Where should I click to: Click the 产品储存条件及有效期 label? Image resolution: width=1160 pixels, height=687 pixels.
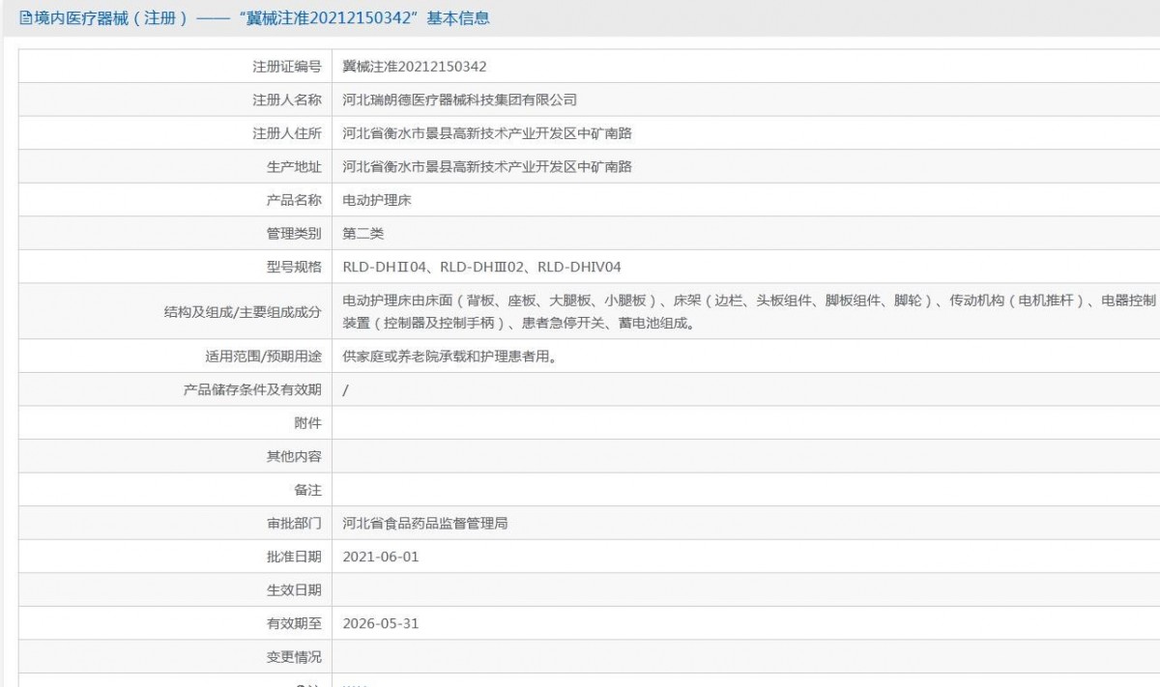(x=251, y=389)
